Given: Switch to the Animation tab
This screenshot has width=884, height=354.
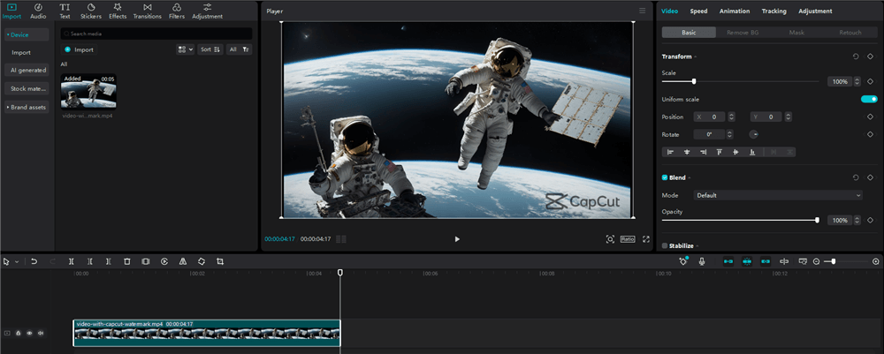Looking at the screenshot, I should click(x=735, y=11).
